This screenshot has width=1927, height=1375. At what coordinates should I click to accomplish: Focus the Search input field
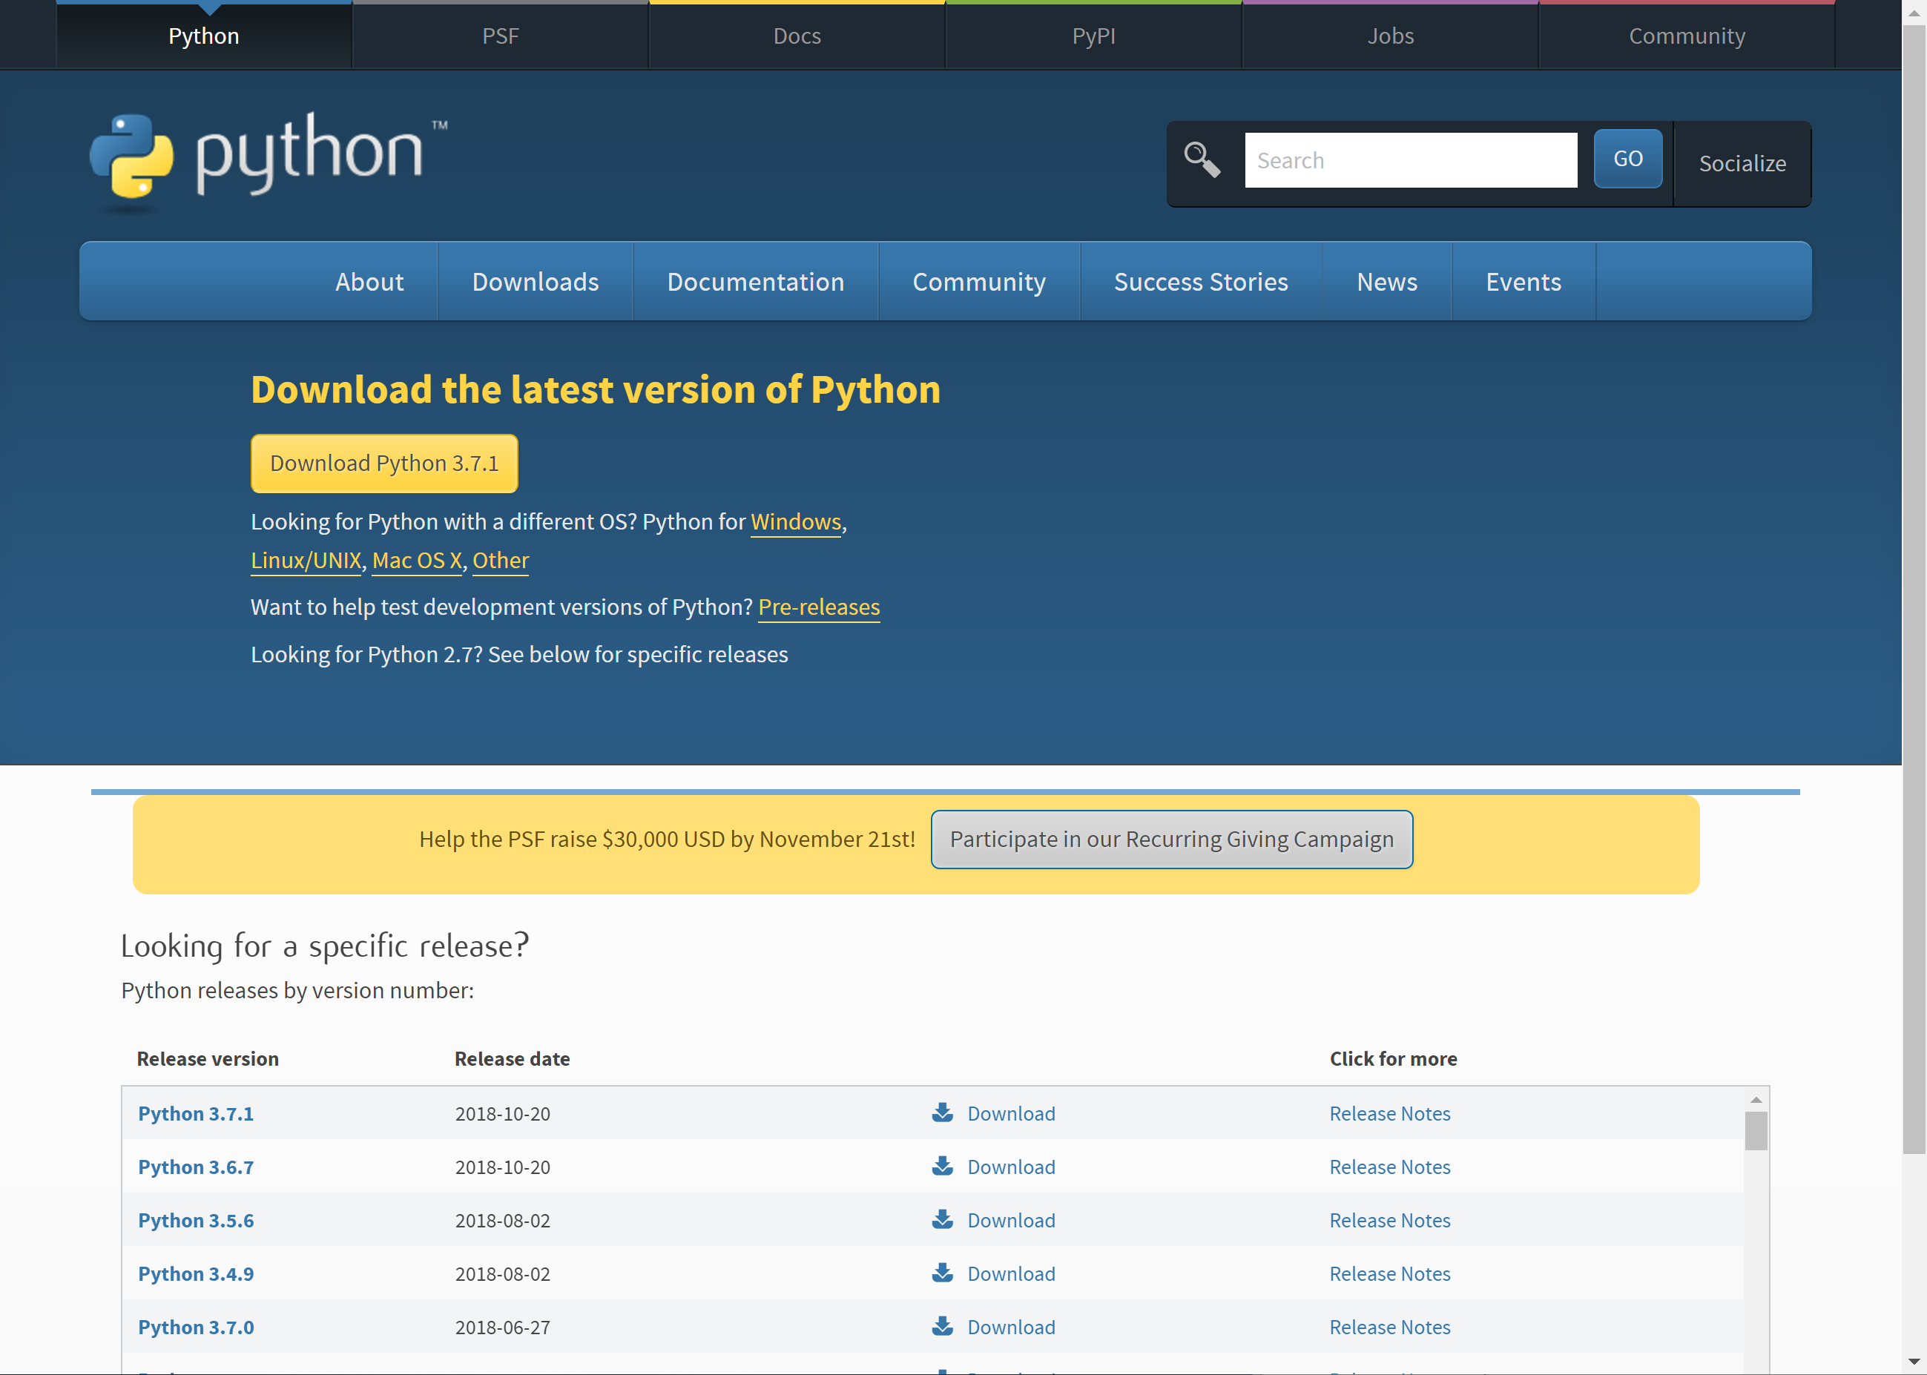point(1411,159)
